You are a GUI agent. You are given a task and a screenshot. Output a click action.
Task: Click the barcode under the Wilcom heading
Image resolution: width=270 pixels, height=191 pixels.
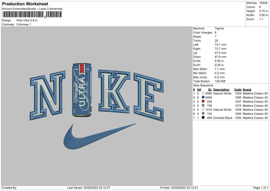(32, 14)
